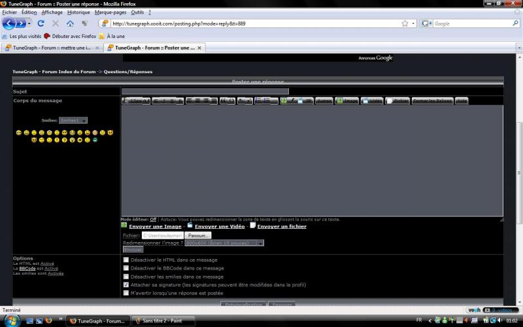Open the Édition menu

(x=29, y=12)
